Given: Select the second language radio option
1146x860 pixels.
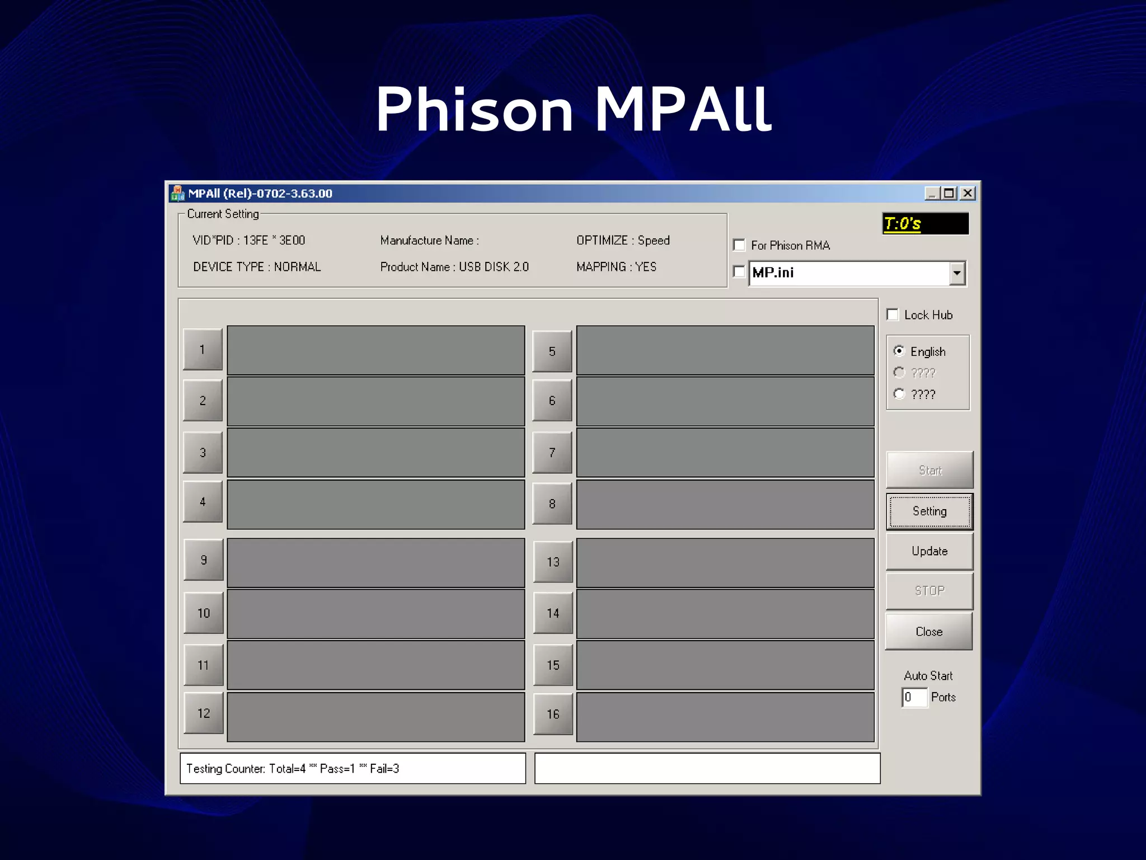Looking at the screenshot, I should [899, 373].
